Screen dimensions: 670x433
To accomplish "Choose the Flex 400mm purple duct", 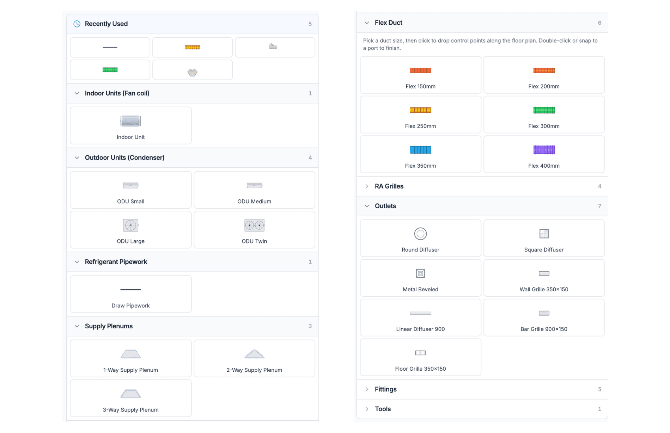I will click(544, 154).
